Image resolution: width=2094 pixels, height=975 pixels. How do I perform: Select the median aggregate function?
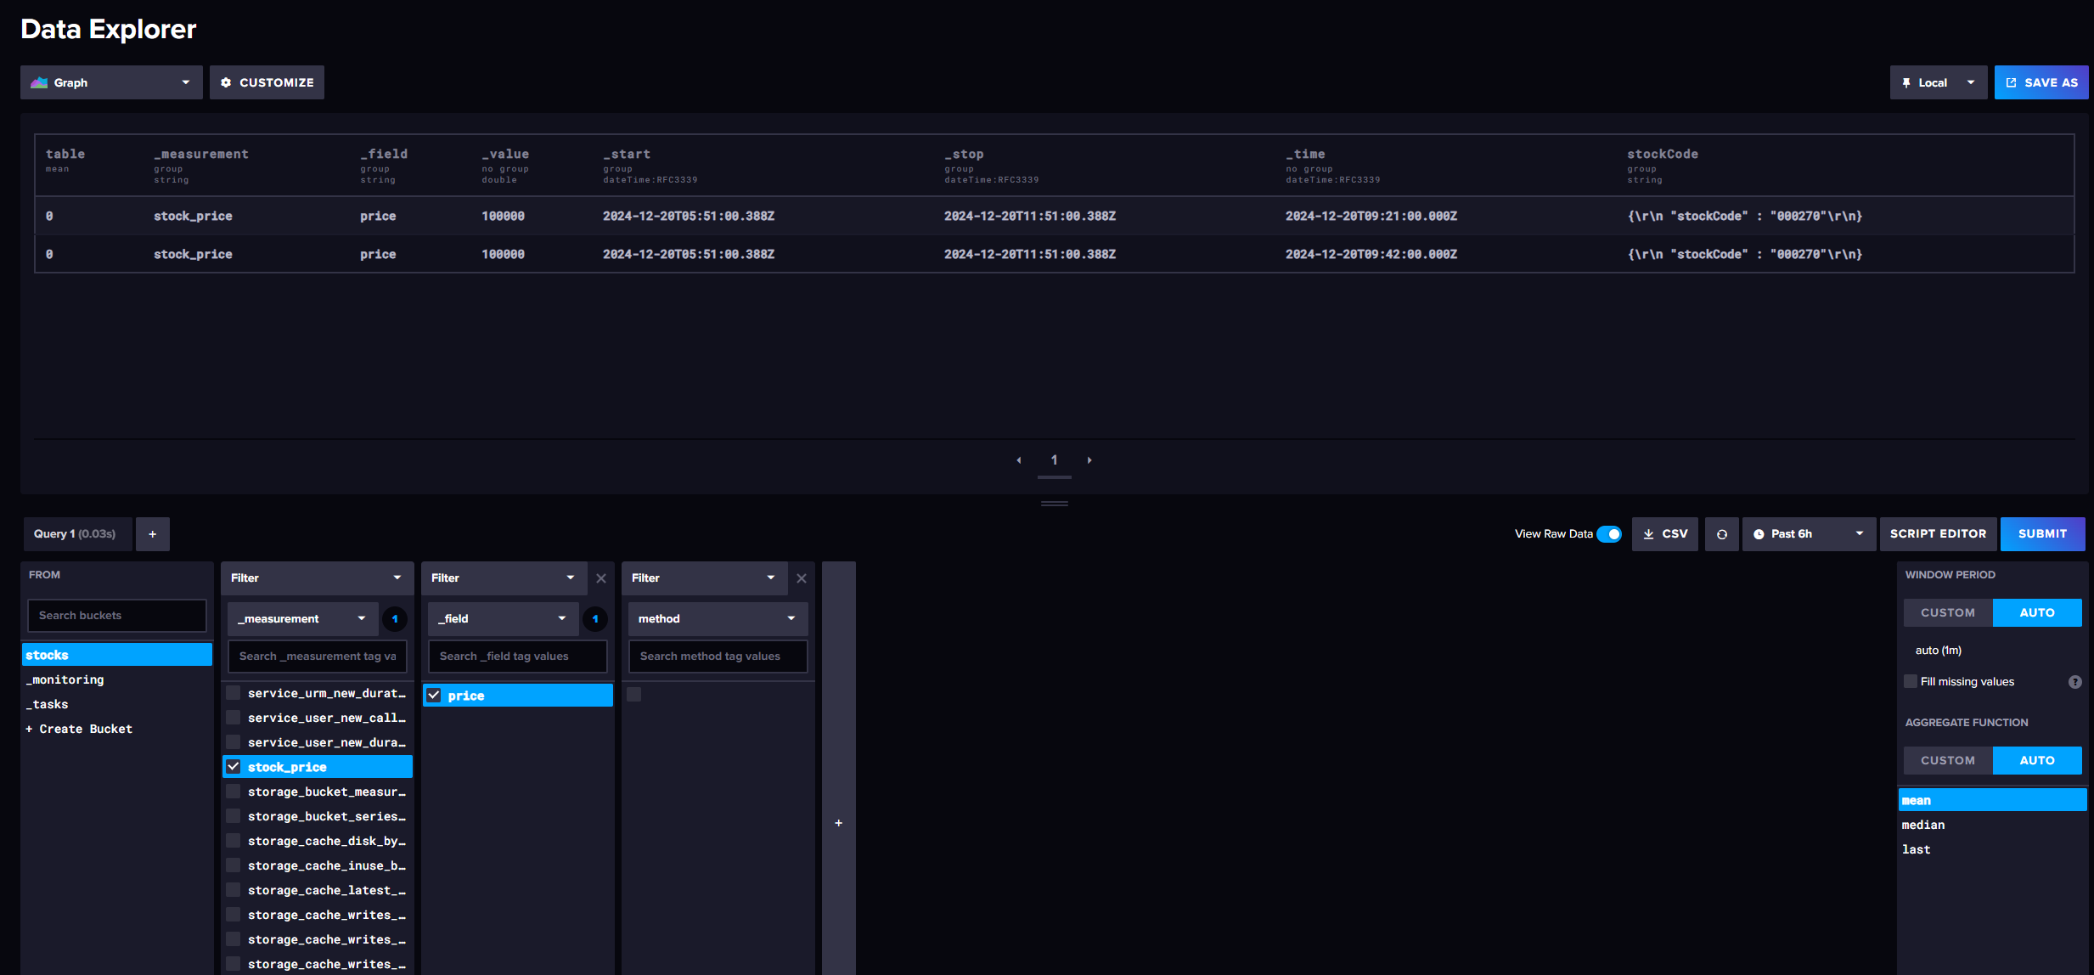(1923, 825)
